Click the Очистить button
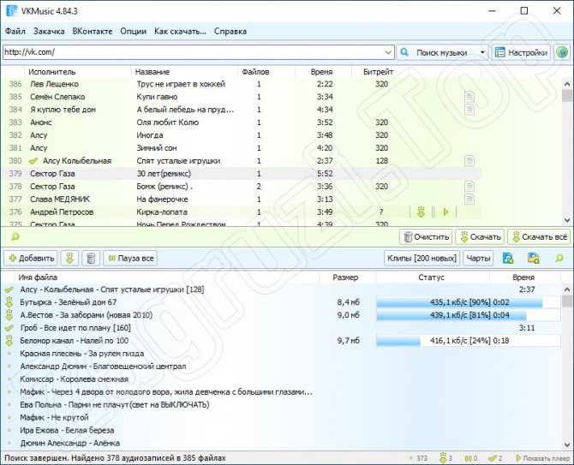 coord(426,237)
